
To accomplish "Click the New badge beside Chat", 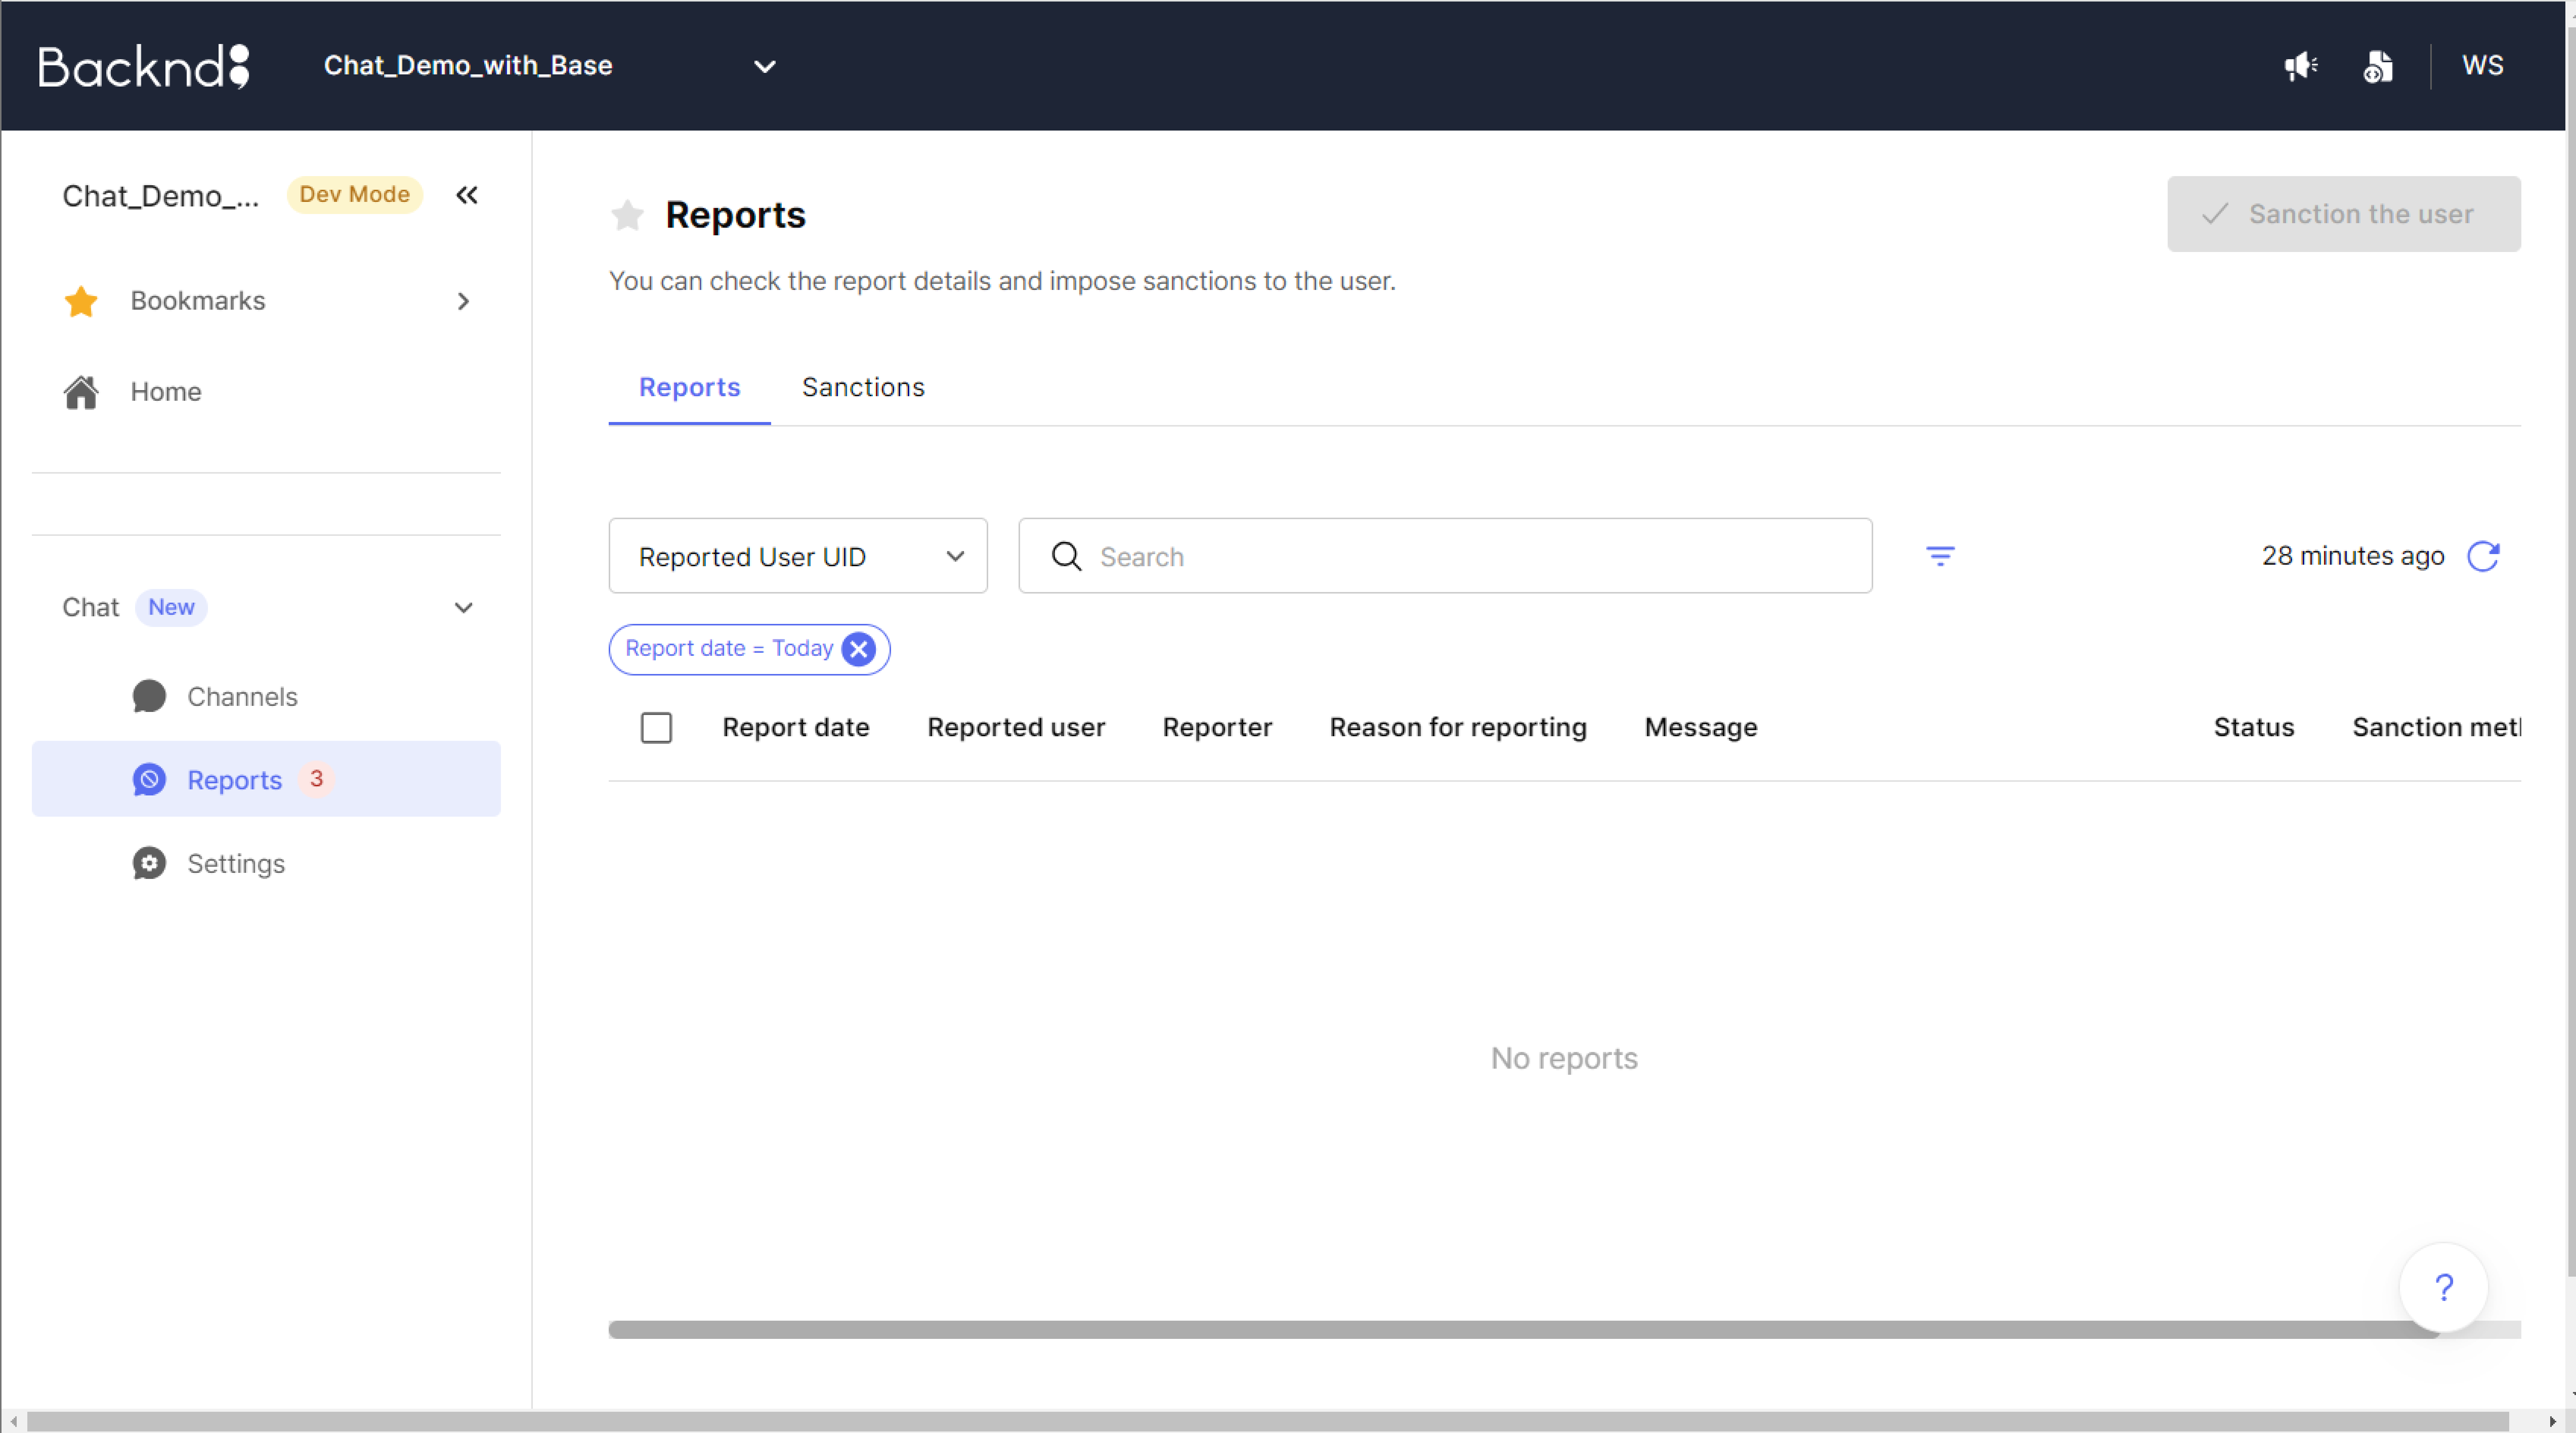I will [171, 608].
